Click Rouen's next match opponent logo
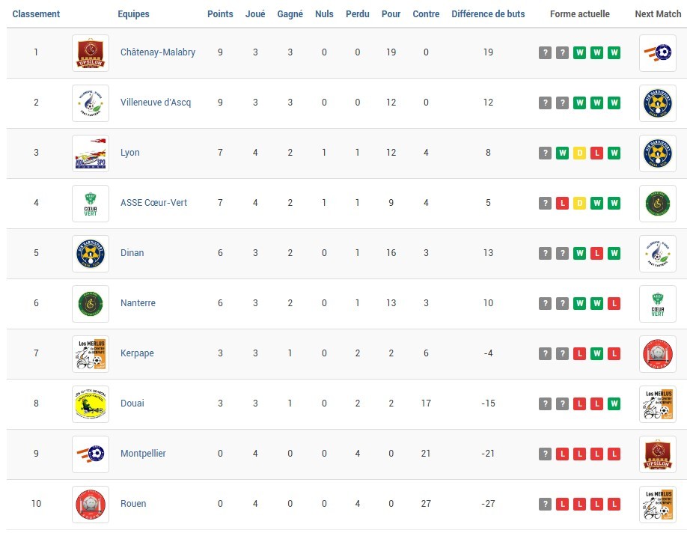Image resolution: width=687 pixels, height=533 pixels. point(658,504)
